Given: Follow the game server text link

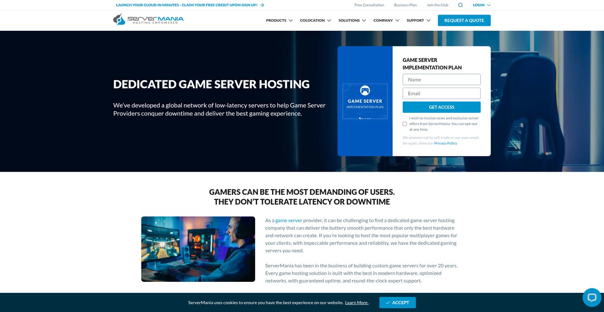Looking at the screenshot, I should click(288, 220).
